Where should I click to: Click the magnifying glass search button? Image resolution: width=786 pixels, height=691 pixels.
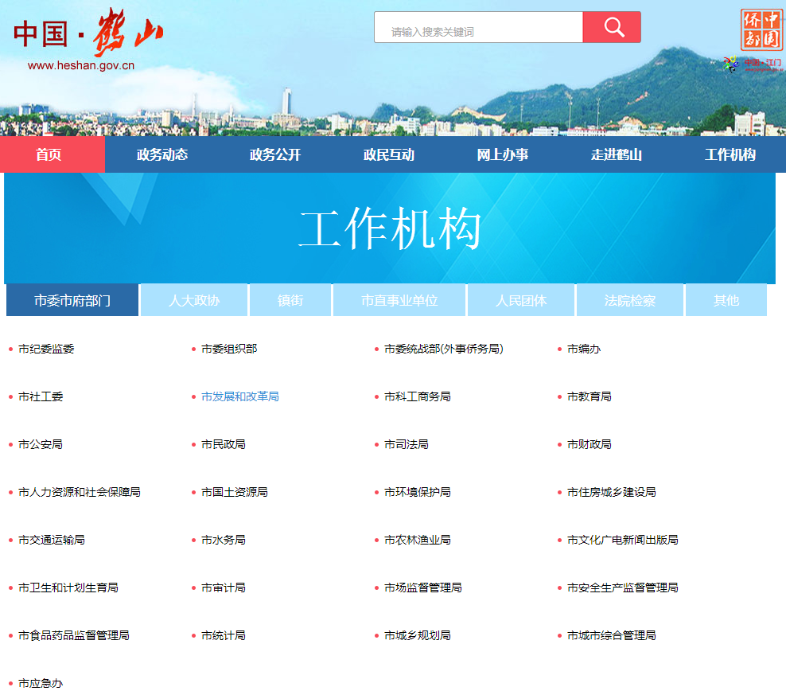[x=611, y=28]
